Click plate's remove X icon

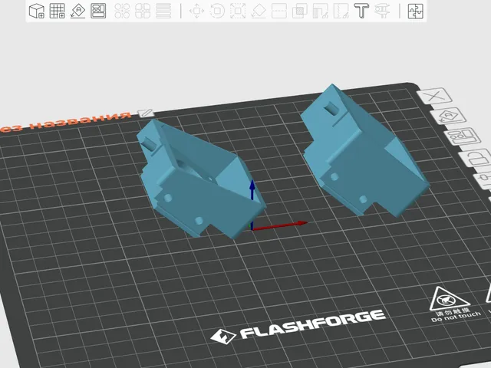[x=435, y=96]
